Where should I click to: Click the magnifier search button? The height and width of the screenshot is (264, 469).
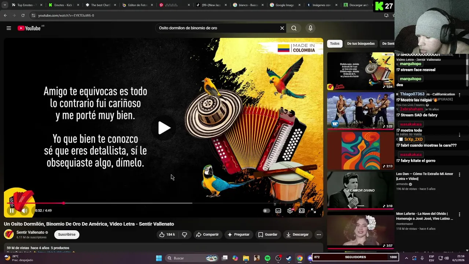click(x=294, y=28)
